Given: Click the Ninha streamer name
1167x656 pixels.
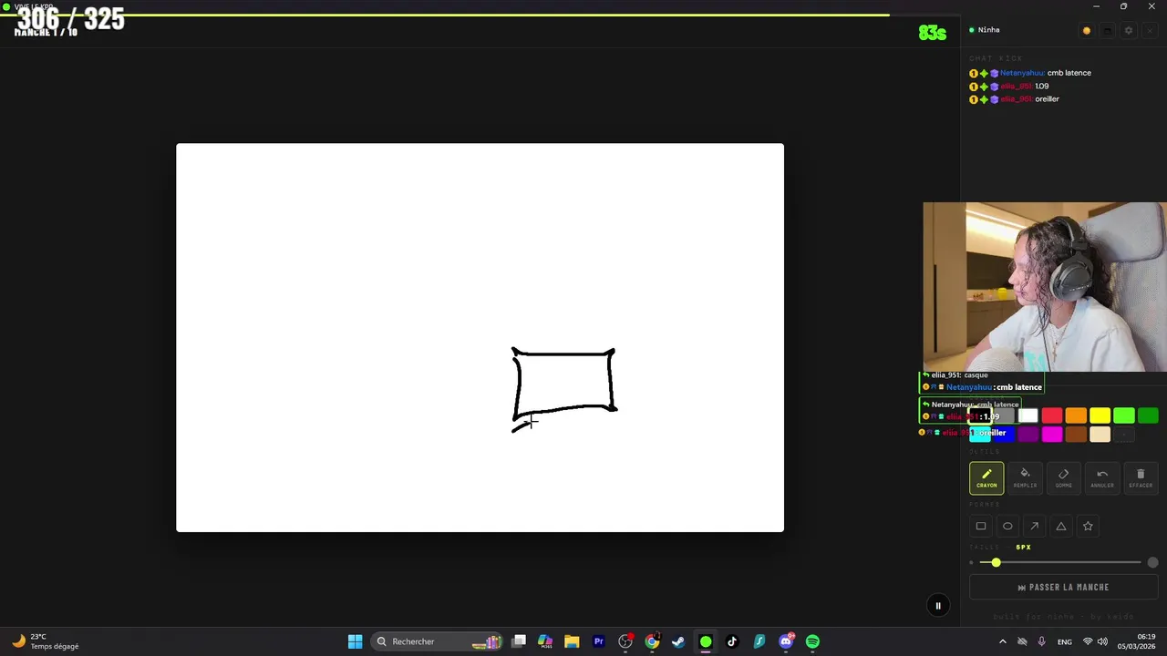Looking at the screenshot, I should [988, 30].
